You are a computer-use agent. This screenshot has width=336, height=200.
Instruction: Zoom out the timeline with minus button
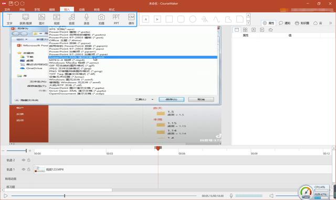point(3,151)
